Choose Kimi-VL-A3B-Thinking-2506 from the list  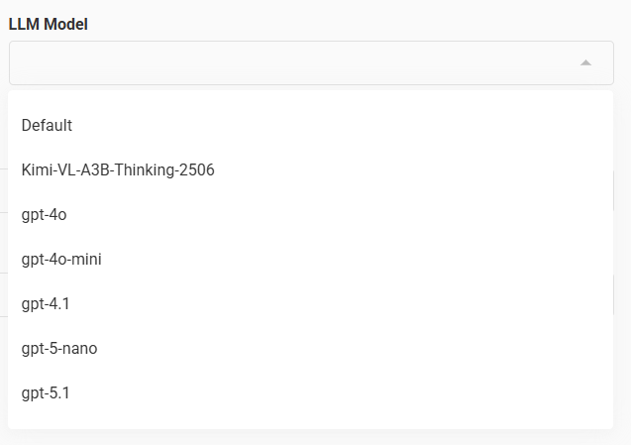[118, 170]
